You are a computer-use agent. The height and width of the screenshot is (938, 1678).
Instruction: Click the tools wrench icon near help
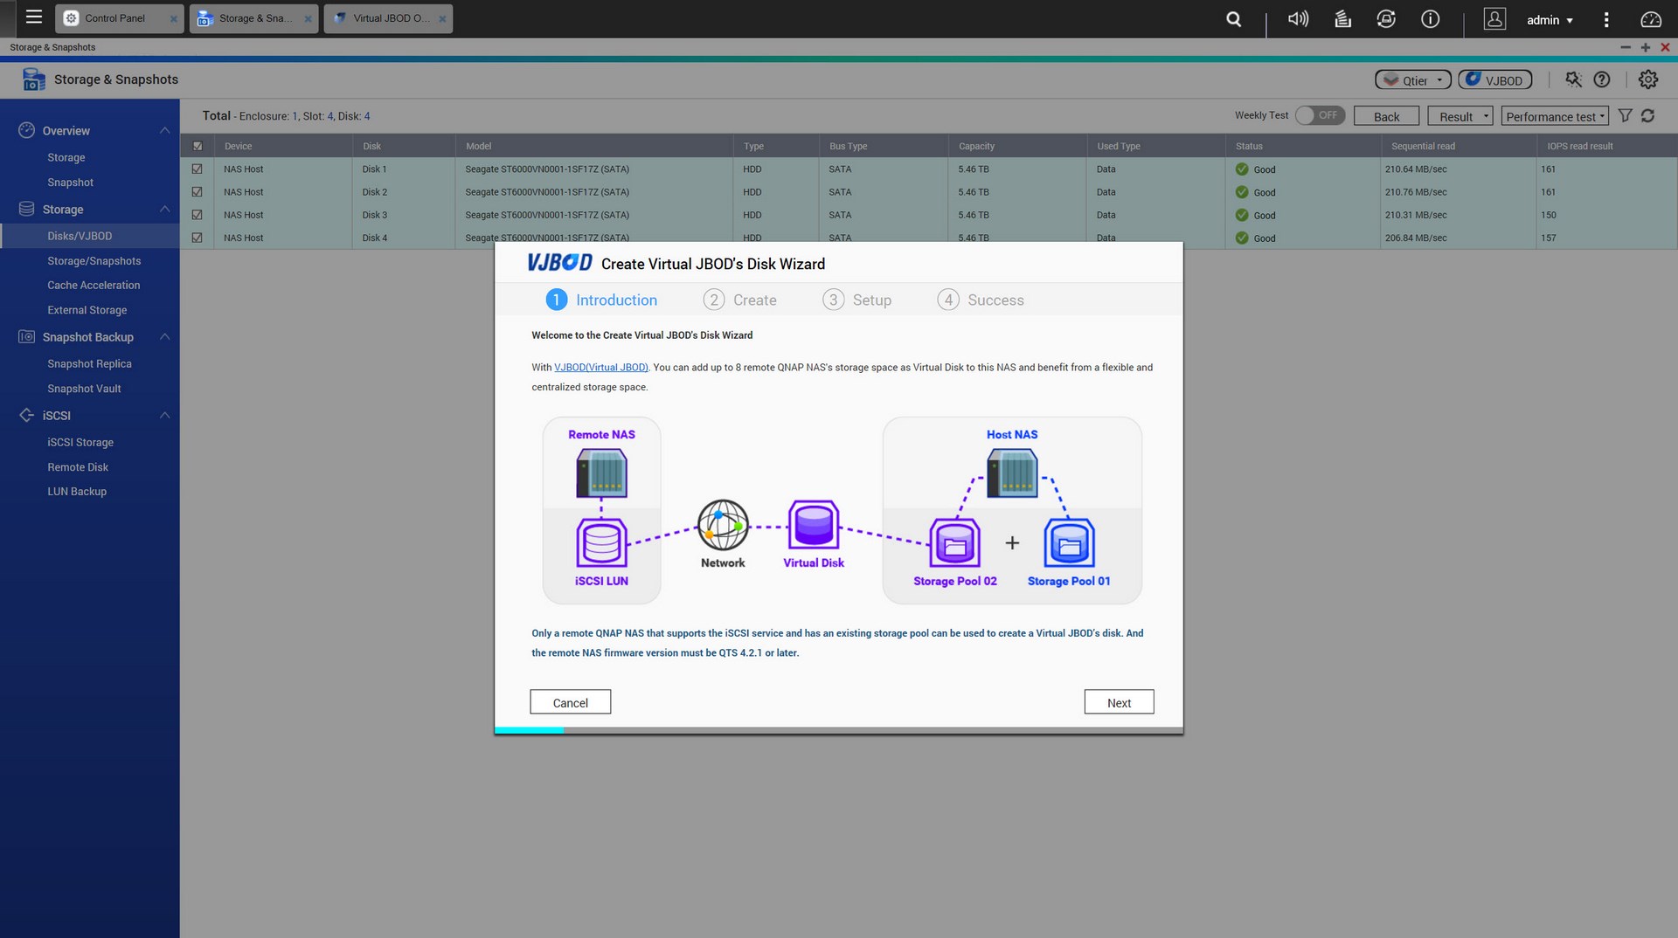tap(1573, 79)
